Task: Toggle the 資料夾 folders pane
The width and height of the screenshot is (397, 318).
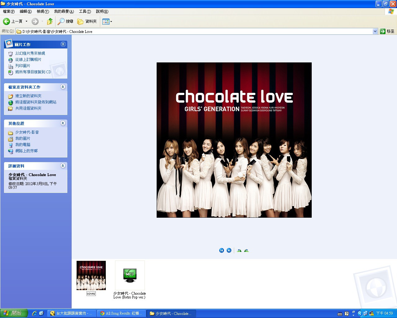Action: 87,21
